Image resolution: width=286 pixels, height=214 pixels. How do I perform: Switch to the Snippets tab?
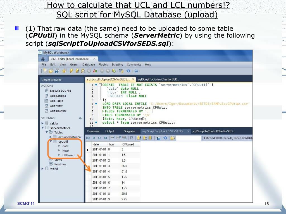pos(129,132)
